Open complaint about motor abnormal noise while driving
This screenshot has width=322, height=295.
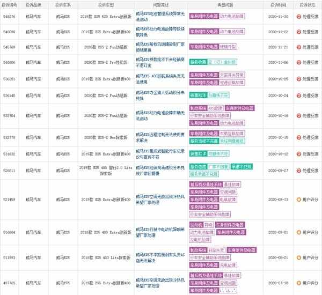pyautogui.click(x=160, y=232)
